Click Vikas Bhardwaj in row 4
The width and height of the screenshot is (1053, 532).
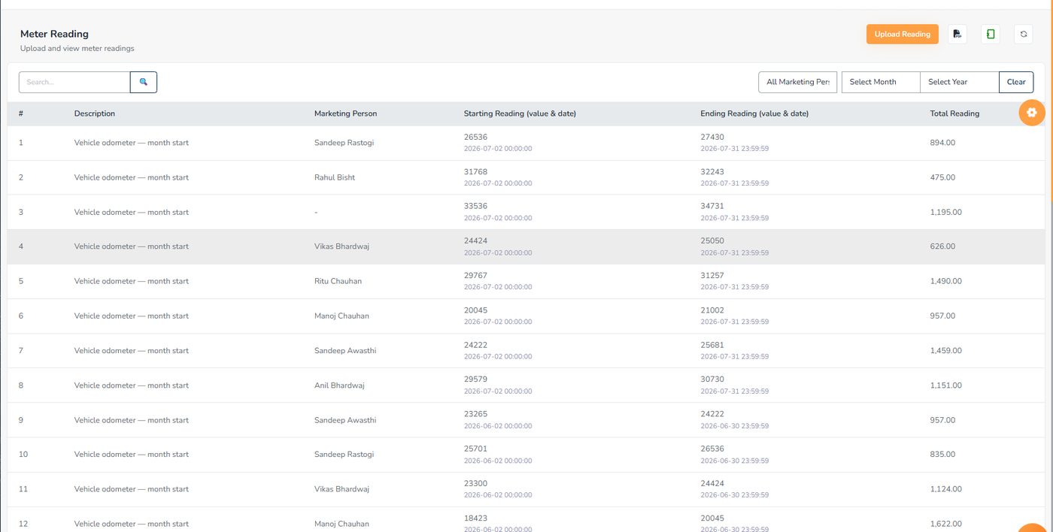tap(342, 246)
